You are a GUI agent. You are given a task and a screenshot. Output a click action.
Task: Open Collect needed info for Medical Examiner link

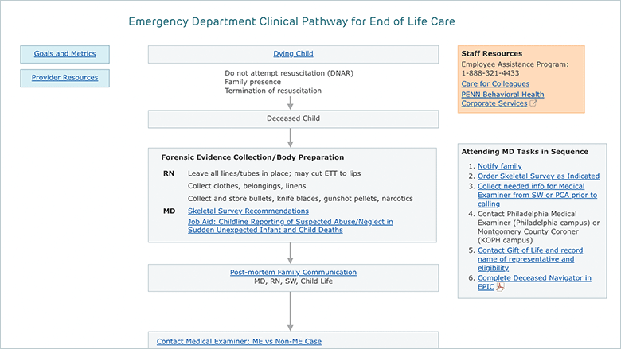click(537, 195)
